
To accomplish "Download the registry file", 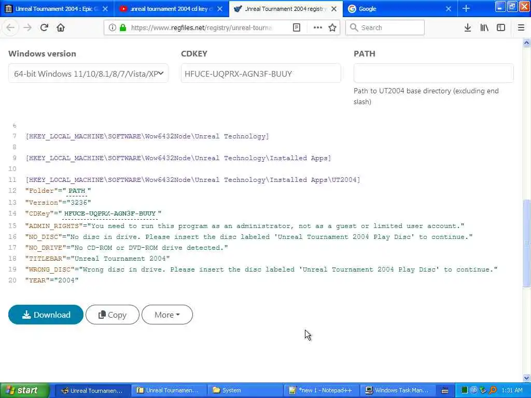I will tap(46, 315).
